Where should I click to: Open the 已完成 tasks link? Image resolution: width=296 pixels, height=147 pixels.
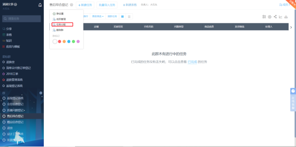tap(192, 62)
